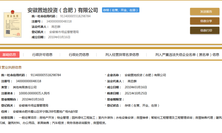This screenshot has width=222, height=133.
Task: Click the 信息打印 button
Action: pos(205,30)
